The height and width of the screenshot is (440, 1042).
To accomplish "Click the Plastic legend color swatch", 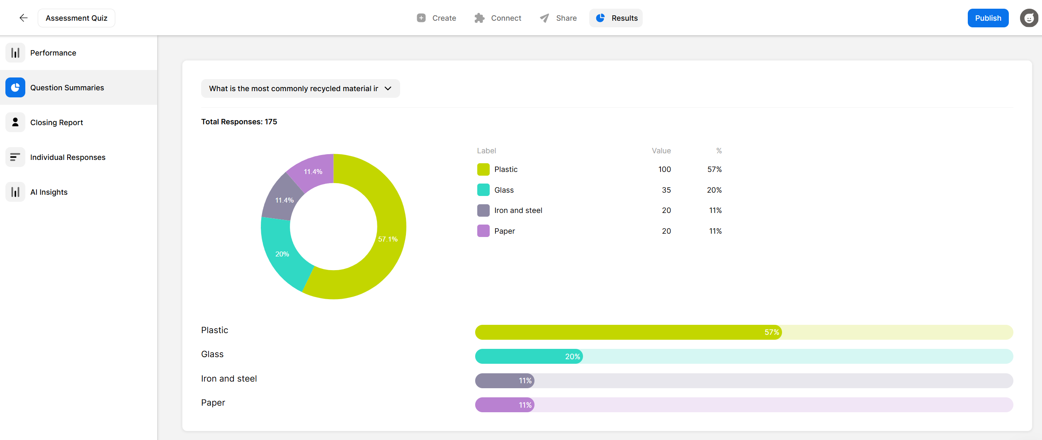I will 483,169.
